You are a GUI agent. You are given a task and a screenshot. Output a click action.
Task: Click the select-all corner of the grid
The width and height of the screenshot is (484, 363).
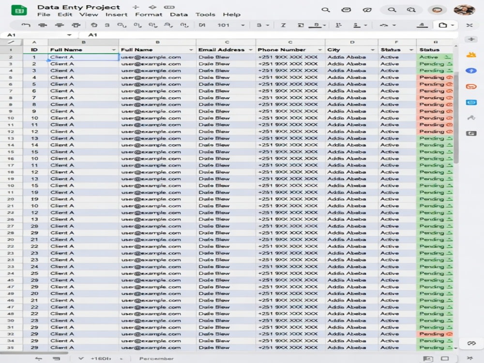tap(12, 42)
